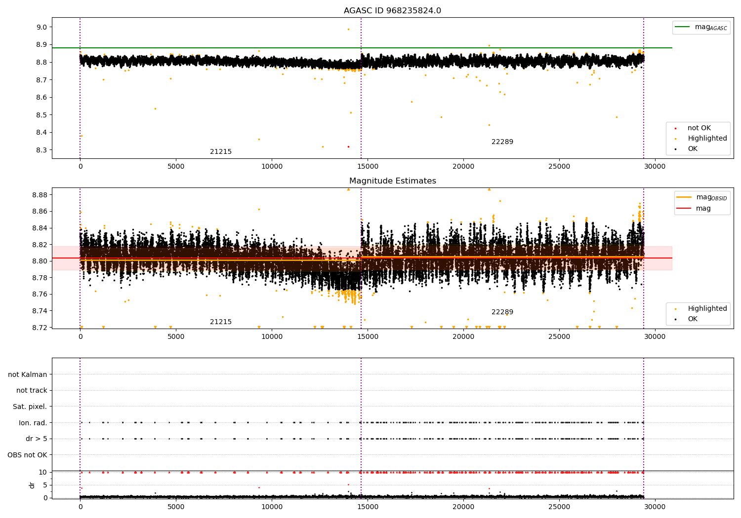Click the 'Magnitude Estimates' plot title
Image resolution: width=741 pixels, height=518 pixels.
[x=392, y=181]
